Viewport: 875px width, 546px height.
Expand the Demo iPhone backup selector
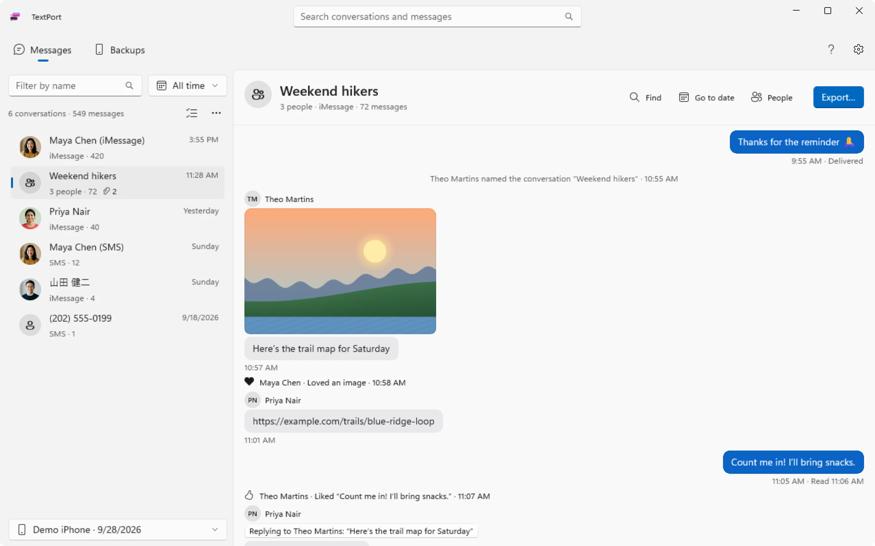118,529
